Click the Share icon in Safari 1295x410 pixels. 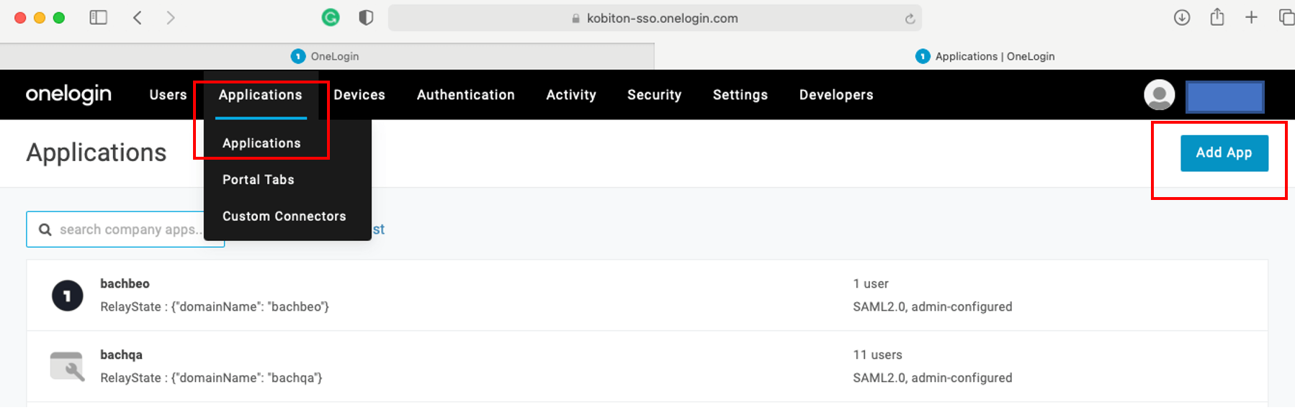[x=1217, y=17]
